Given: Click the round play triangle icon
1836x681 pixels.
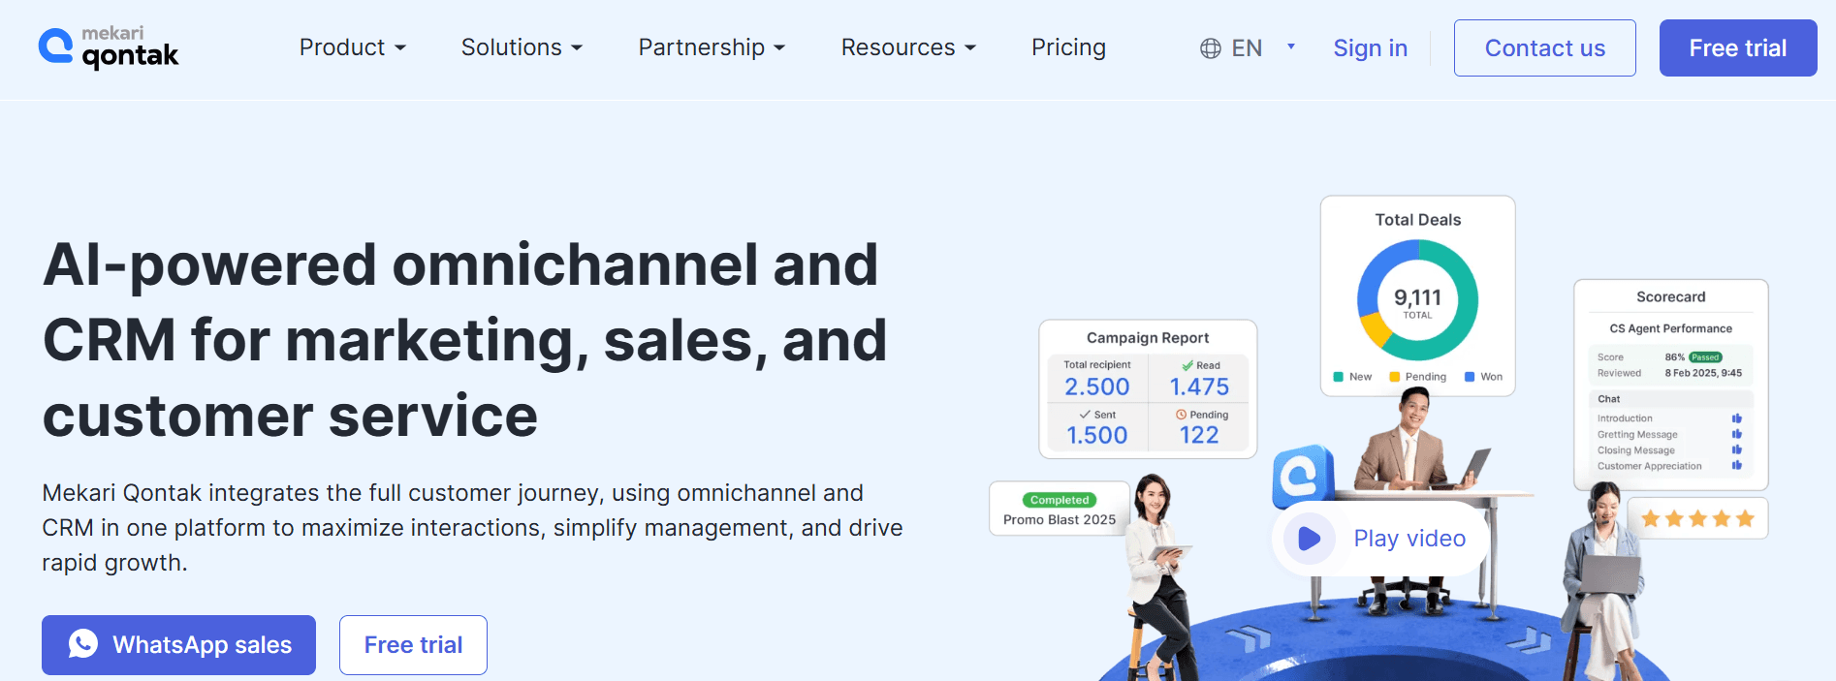Looking at the screenshot, I should pyautogui.click(x=1310, y=539).
